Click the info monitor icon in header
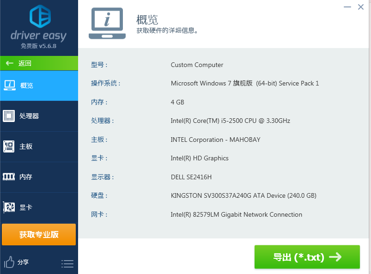Viewport: 371px width, 274px height. click(x=107, y=22)
